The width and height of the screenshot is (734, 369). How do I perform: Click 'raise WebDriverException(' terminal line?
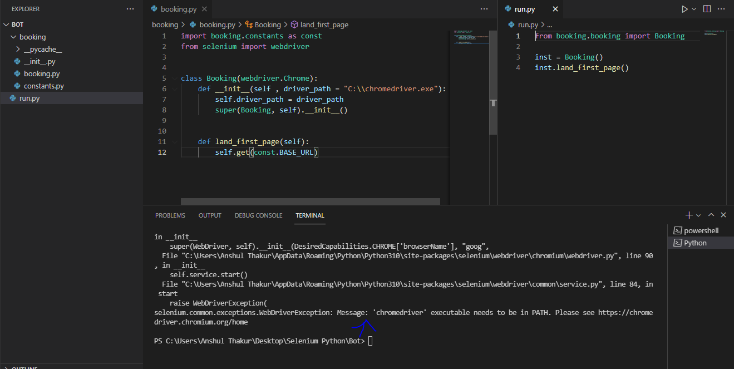(x=219, y=303)
